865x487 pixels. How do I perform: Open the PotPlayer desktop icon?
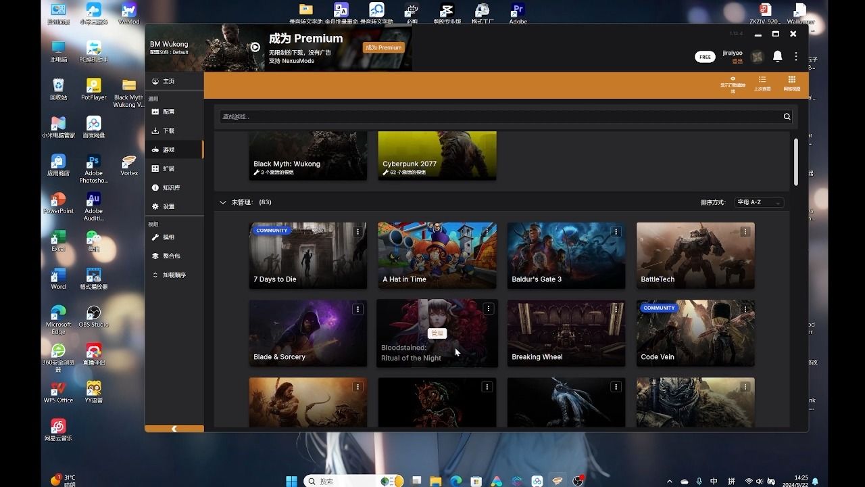pyautogui.click(x=93, y=89)
